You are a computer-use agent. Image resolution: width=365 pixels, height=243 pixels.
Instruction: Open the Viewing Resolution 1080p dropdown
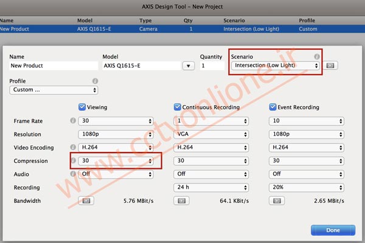116,134
